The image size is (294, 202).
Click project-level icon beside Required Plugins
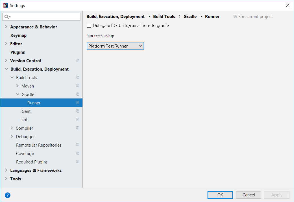tap(77, 162)
